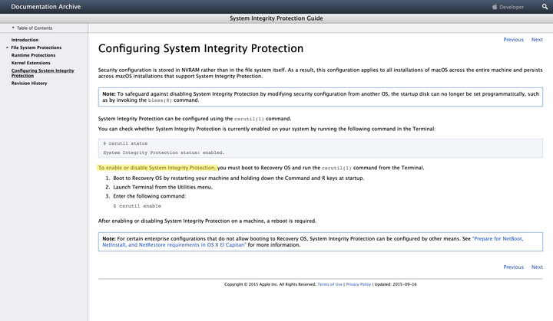Click the 'Updated: 2015-09-16' footer text
Image resolution: width=553 pixels, height=321 pixels.
point(396,284)
